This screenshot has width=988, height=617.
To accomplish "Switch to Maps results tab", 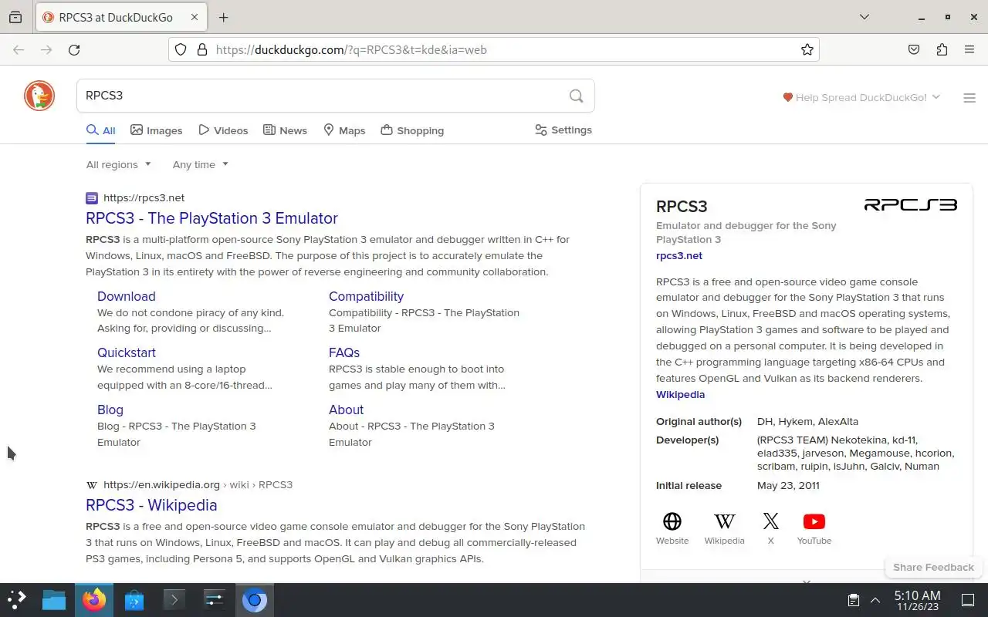I will (x=344, y=130).
